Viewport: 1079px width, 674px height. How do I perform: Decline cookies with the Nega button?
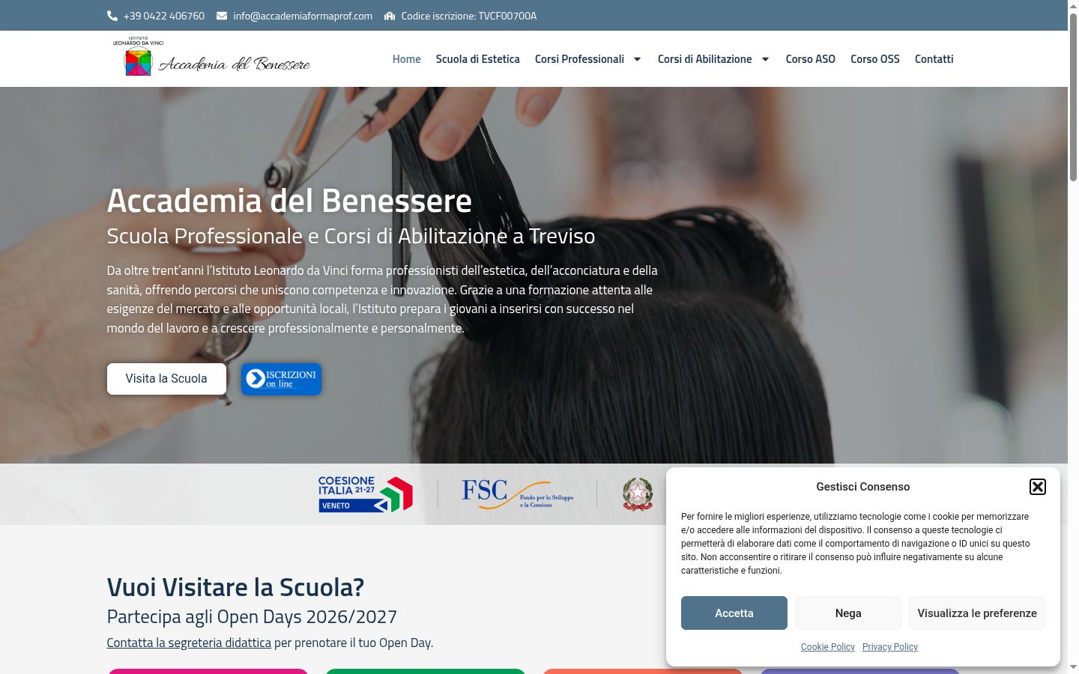click(x=848, y=613)
